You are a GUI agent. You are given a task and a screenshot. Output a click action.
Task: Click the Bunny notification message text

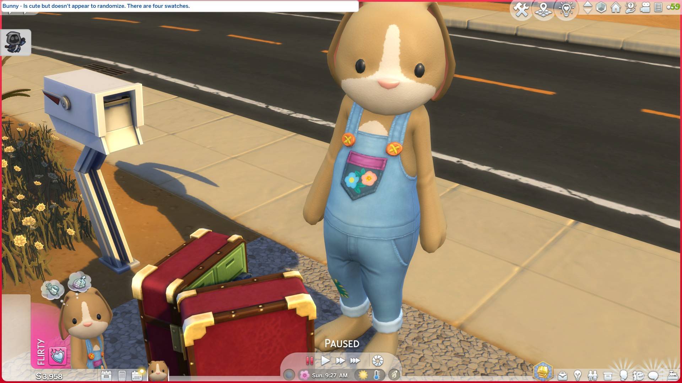(x=96, y=6)
